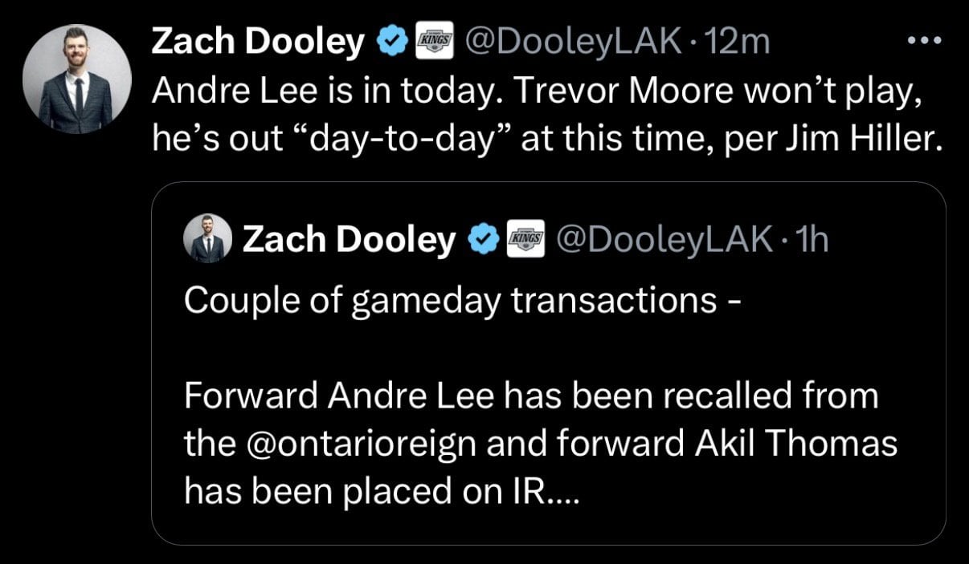Click the verified badge in the quoted tweet
The width and height of the screenshot is (969, 564).
[483, 238]
